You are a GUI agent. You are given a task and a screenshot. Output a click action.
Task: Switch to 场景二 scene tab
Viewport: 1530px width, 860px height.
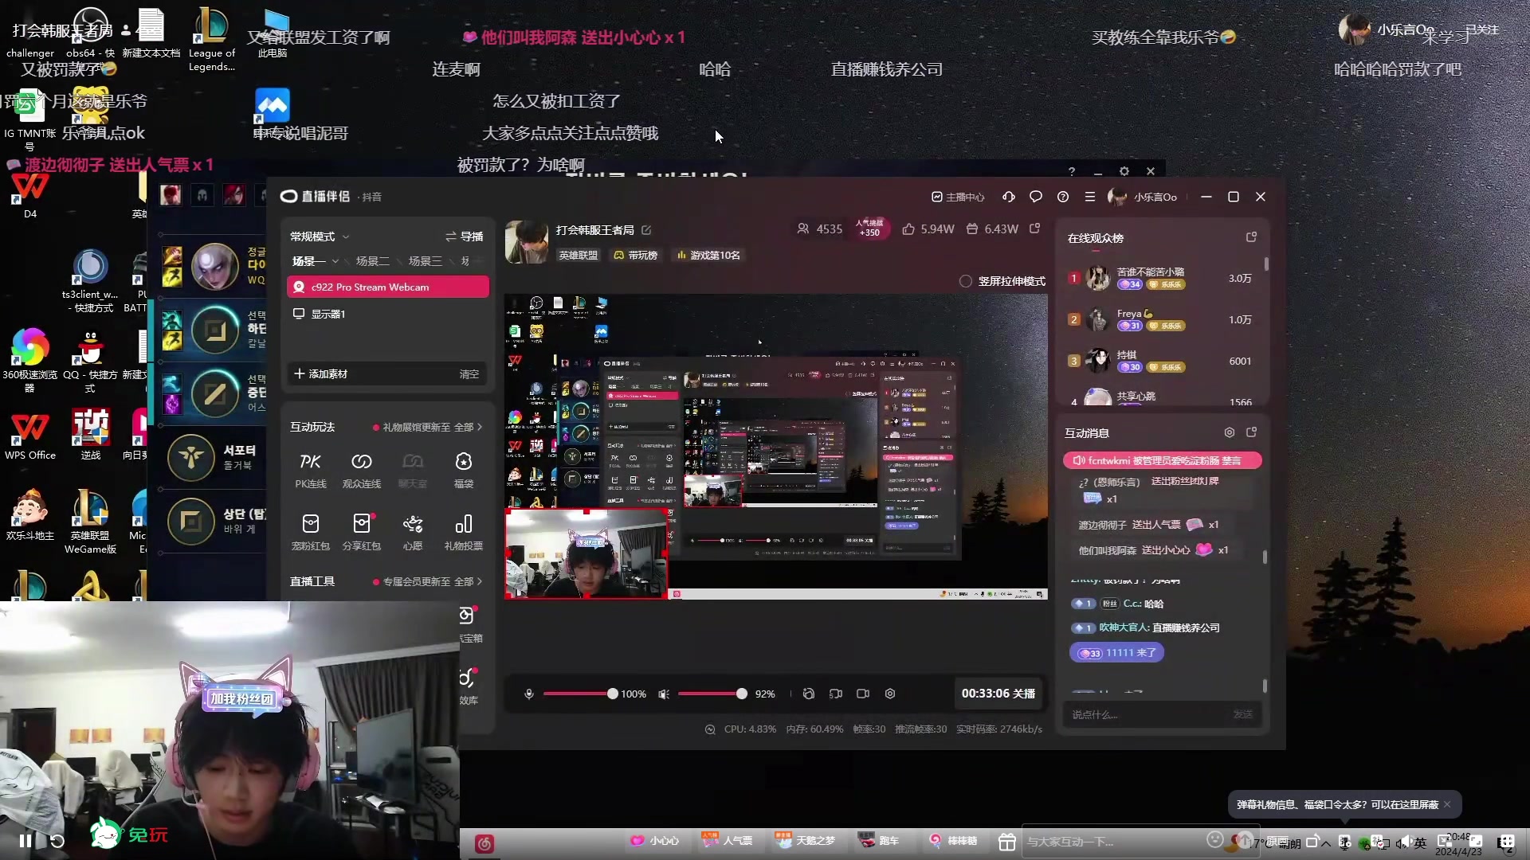[372, 261]
